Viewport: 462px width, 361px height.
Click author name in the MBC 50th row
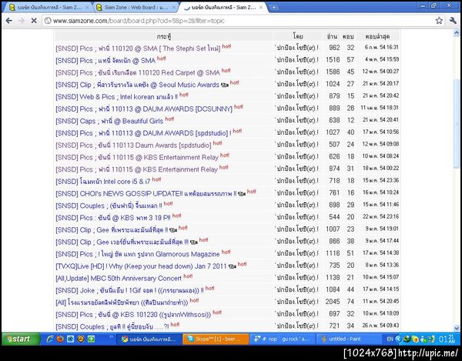[x=297, y=278]
